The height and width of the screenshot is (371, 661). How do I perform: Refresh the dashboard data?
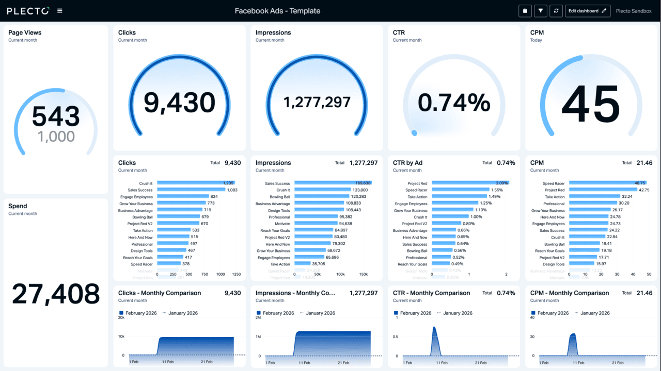click(x=556, y=11)
